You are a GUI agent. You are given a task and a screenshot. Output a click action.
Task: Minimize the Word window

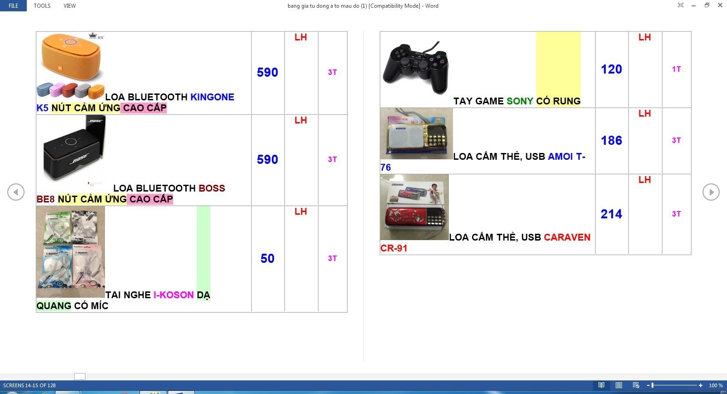pos(693,5)
